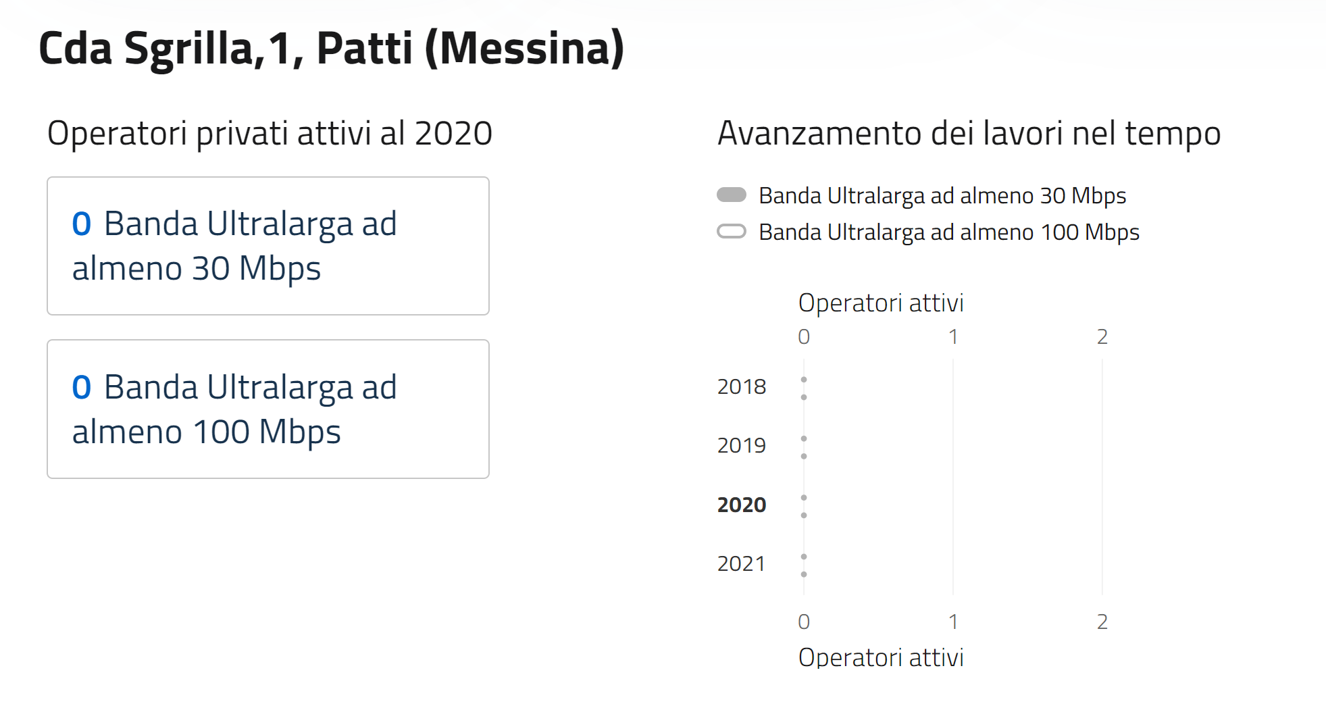The image size is (1326, 708).
Task: Click the filled gray 30 Mbps legend swatch
Action: (x=732, y=195)
